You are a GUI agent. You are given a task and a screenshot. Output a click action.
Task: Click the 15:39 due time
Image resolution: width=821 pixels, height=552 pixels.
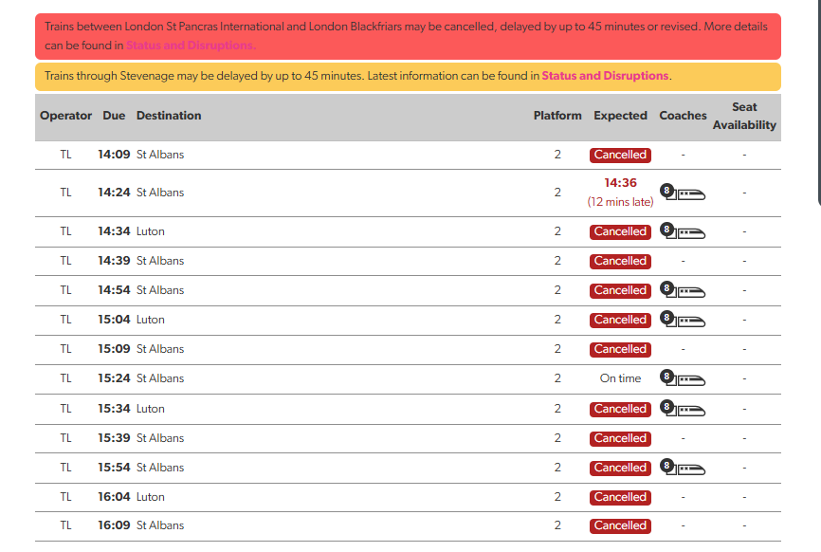click(x=114, y=438)
